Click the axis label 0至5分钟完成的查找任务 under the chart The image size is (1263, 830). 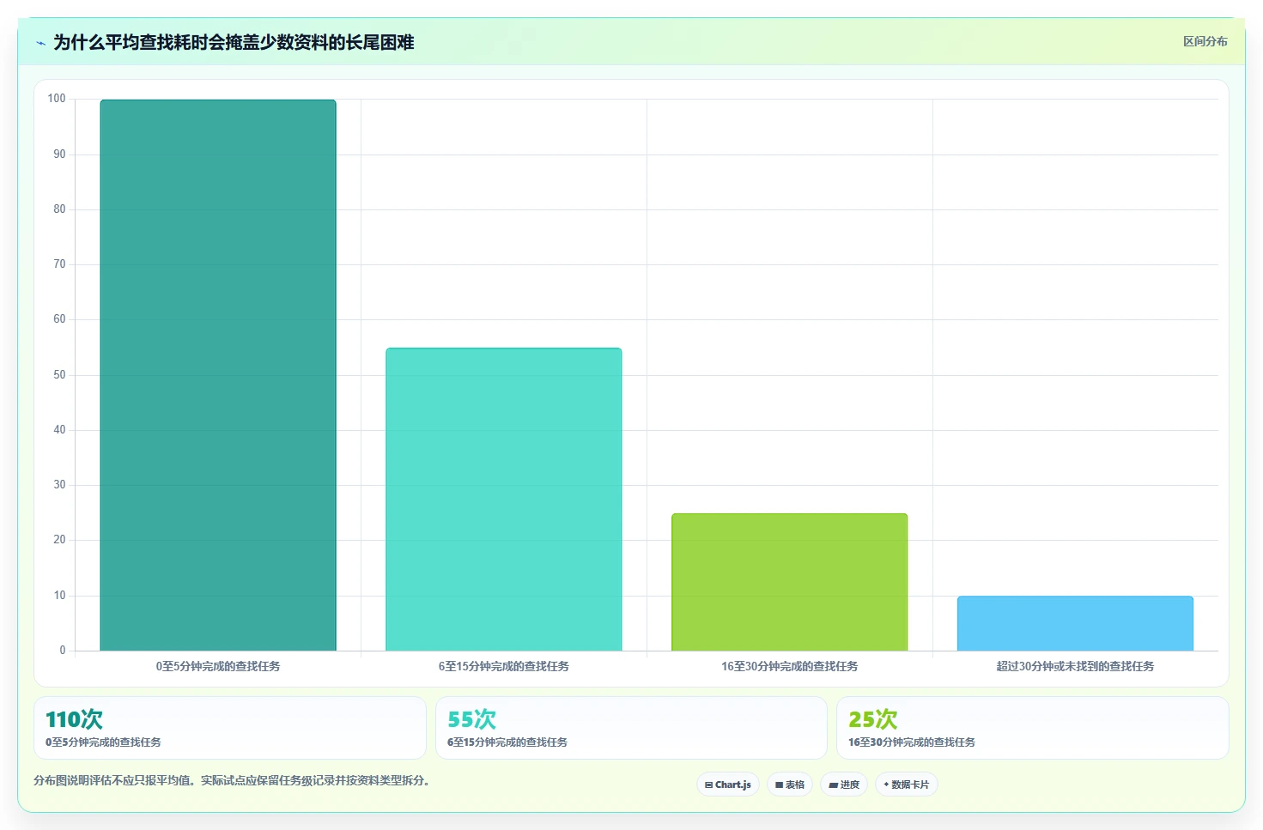[218, 666]
